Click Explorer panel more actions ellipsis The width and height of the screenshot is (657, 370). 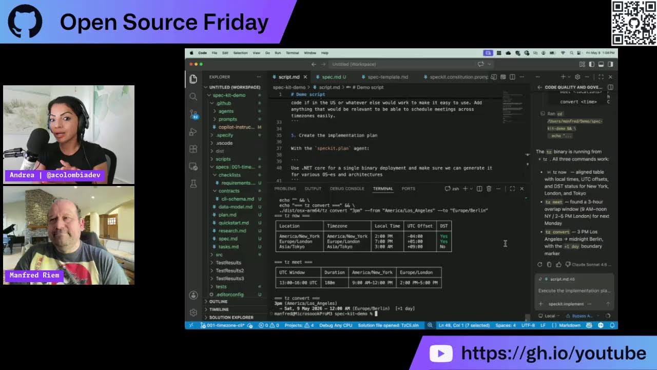coord(259,77)
